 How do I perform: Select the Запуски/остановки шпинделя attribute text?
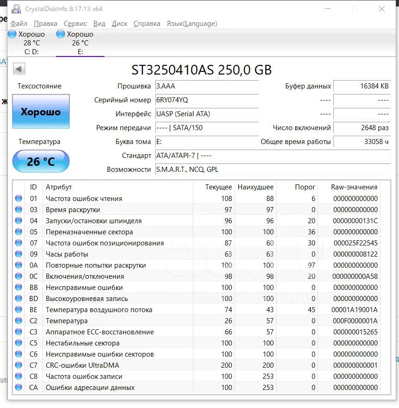point(94,221)
